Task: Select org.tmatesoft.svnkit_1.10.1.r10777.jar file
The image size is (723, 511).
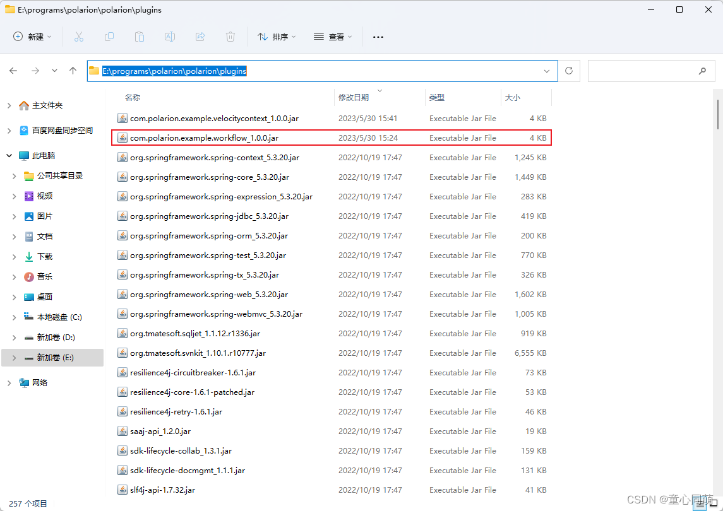Action: tap(198, 353)
